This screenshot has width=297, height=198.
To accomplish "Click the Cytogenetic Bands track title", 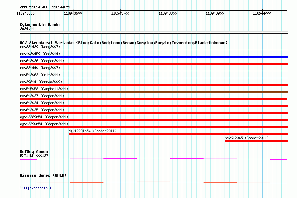I will click(40, 25).
